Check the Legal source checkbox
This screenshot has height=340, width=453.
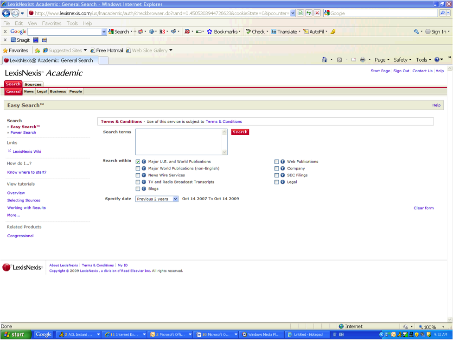(276, 182)
